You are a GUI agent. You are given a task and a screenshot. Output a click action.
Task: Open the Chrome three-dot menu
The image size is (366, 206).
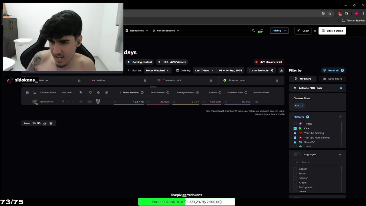363,13
